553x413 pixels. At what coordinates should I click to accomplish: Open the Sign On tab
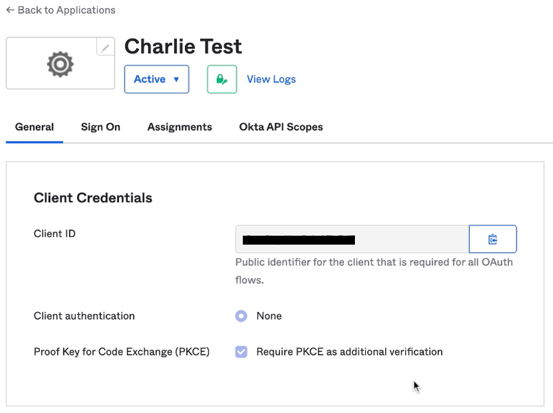point(100,127)
